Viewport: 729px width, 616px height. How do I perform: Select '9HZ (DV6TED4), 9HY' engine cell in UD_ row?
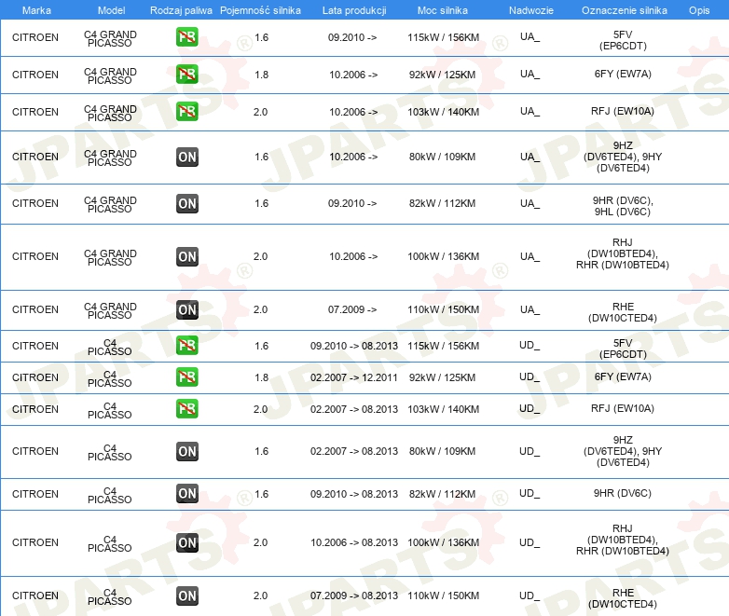[x=623, y=451]
